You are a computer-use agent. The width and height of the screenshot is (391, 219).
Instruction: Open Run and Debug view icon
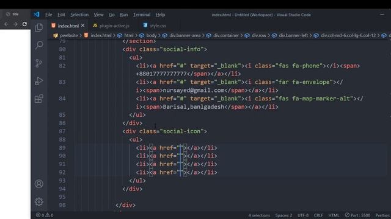click(x=38, y=81)
